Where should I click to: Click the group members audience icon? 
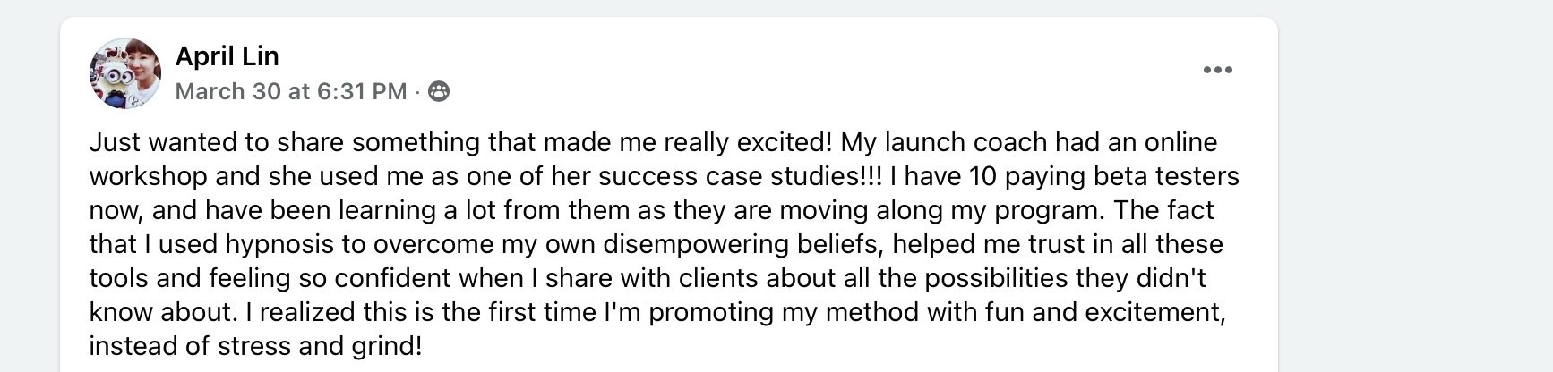pos(439,91)
